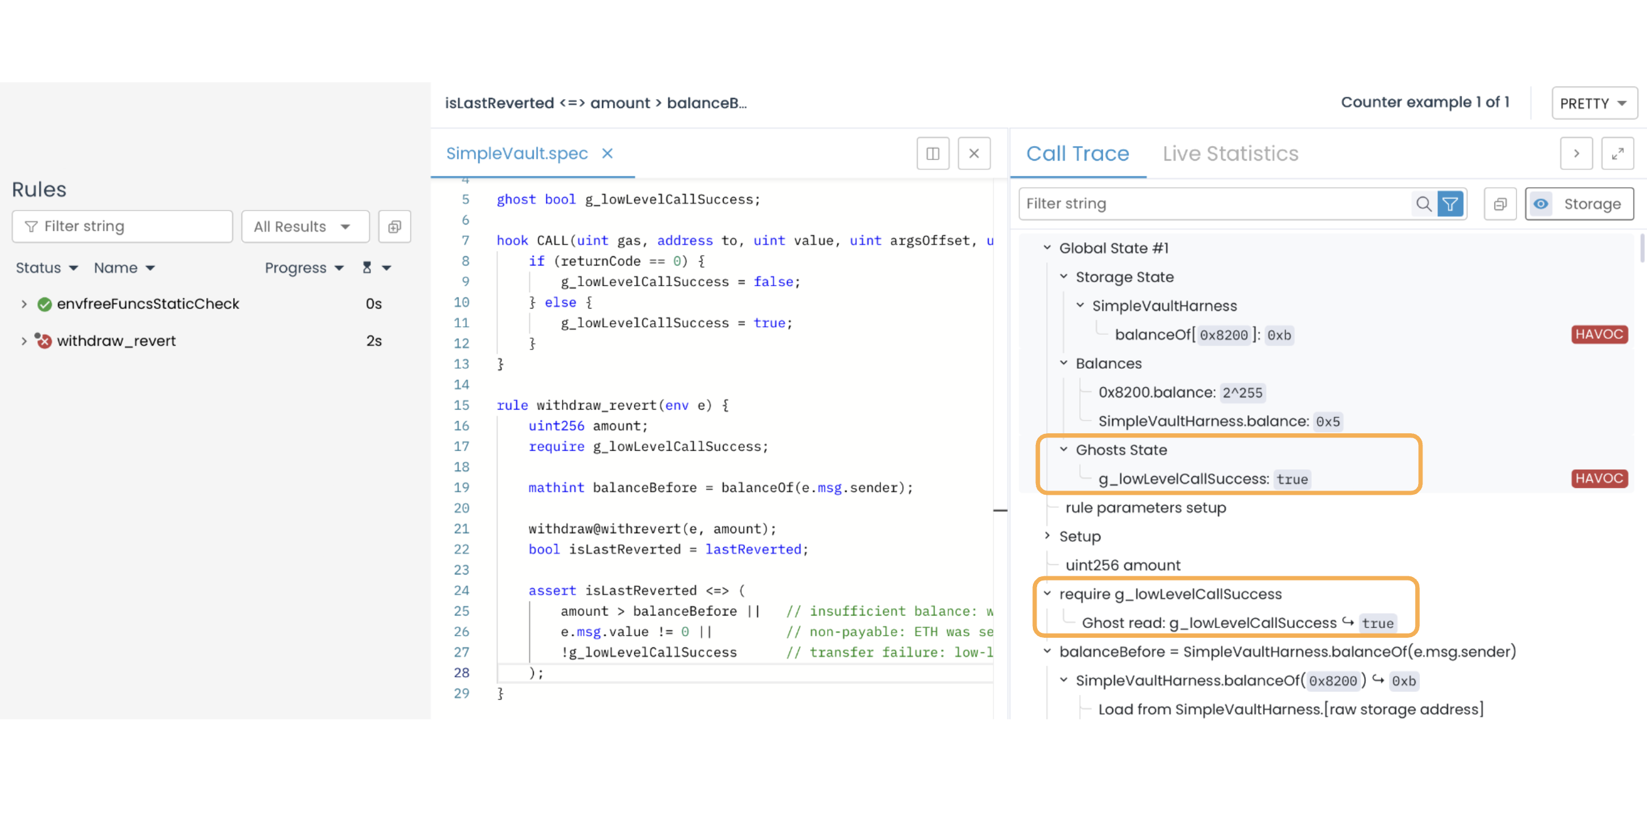Click the collapse-all icon beside Call Trace filter
Viewport: 1647px width, 824px height.
[1499, 204]
